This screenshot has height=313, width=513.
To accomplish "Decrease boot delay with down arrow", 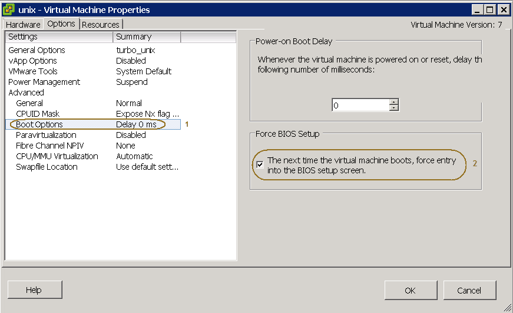I will click(x=394, y=108).
